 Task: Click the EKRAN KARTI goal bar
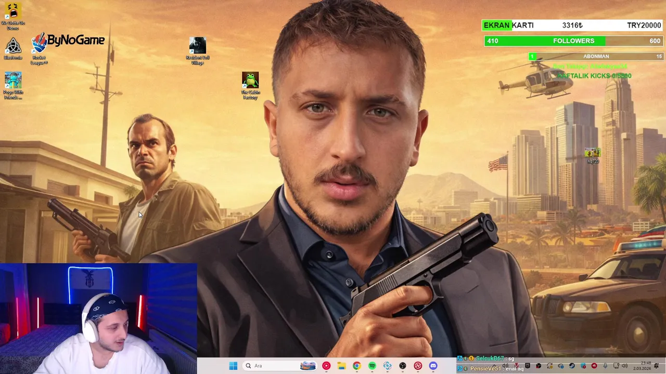(x=572, y=25)
